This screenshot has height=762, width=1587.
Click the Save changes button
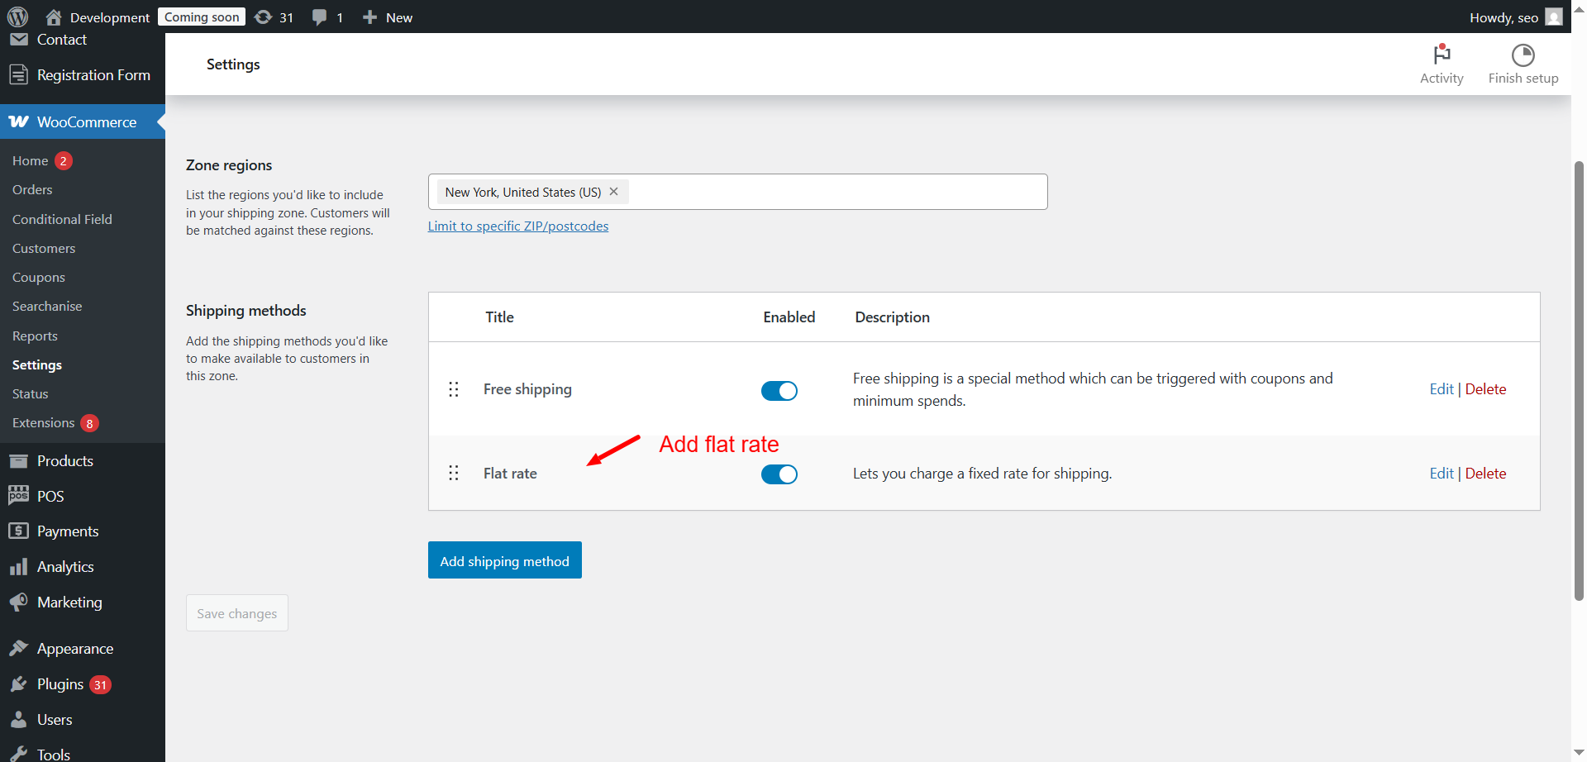click(x=237, y=613)
